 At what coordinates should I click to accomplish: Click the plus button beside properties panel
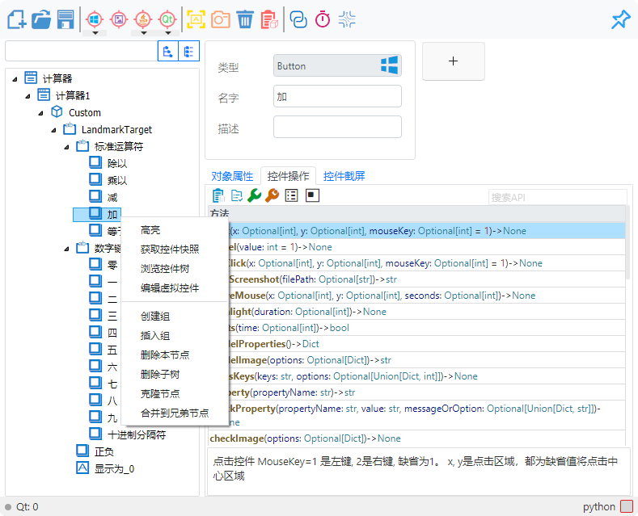pyautogui.click(x=453, y=61)
